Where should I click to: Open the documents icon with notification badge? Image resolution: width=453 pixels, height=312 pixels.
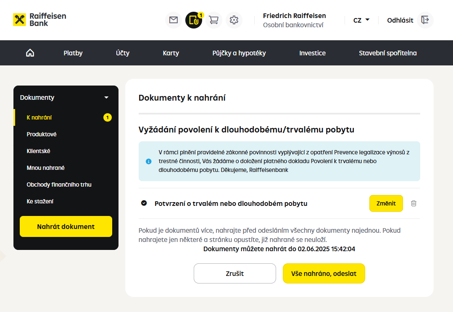point(194,20)
